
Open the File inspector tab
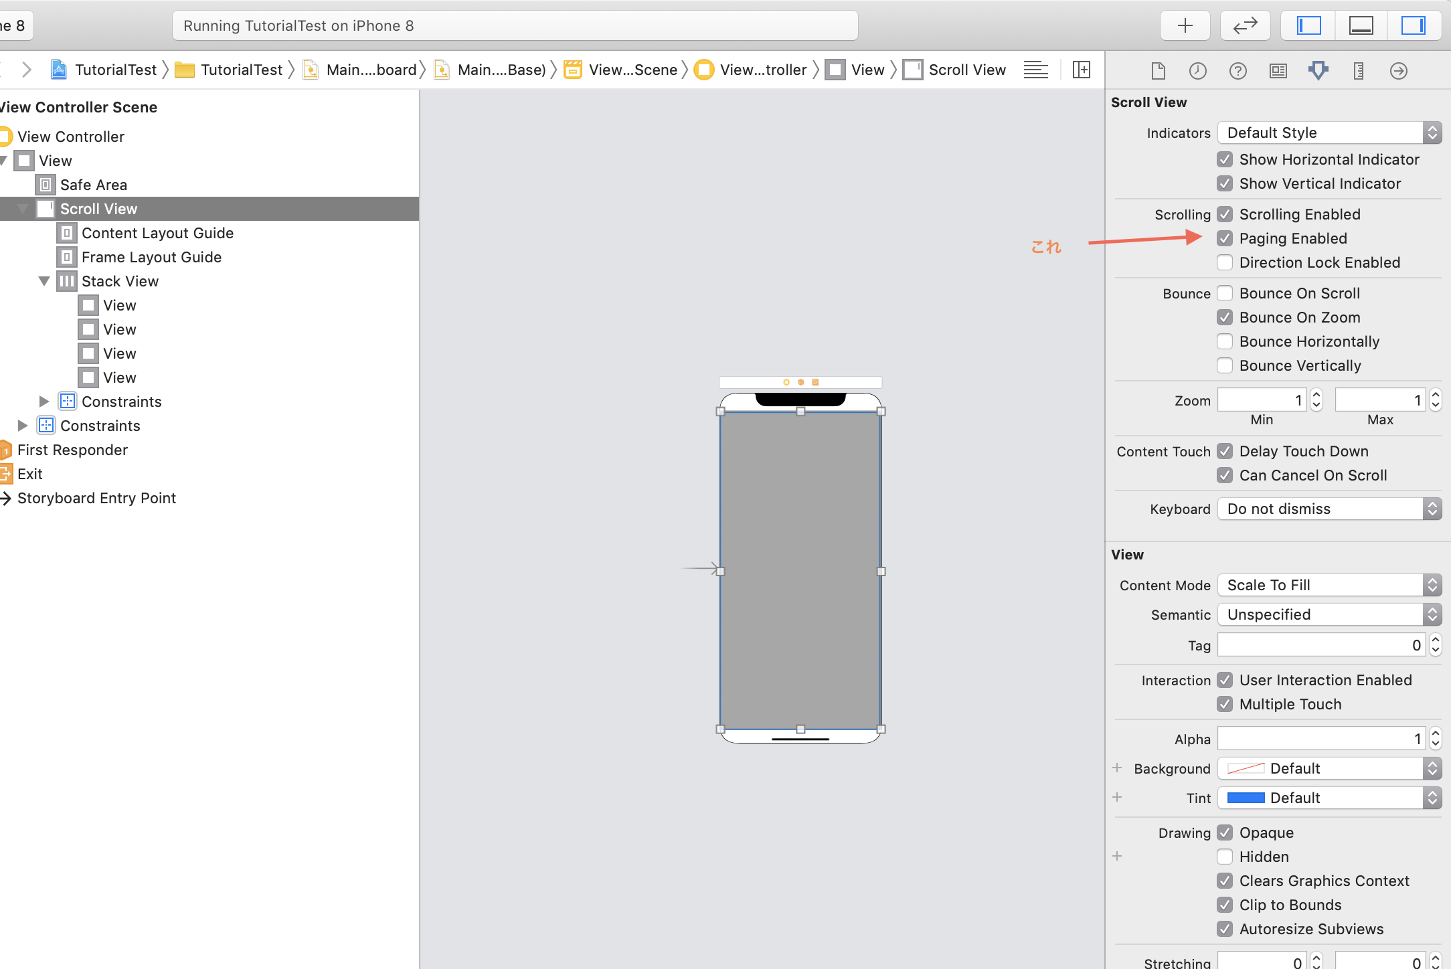click(x=1158, y=70)
